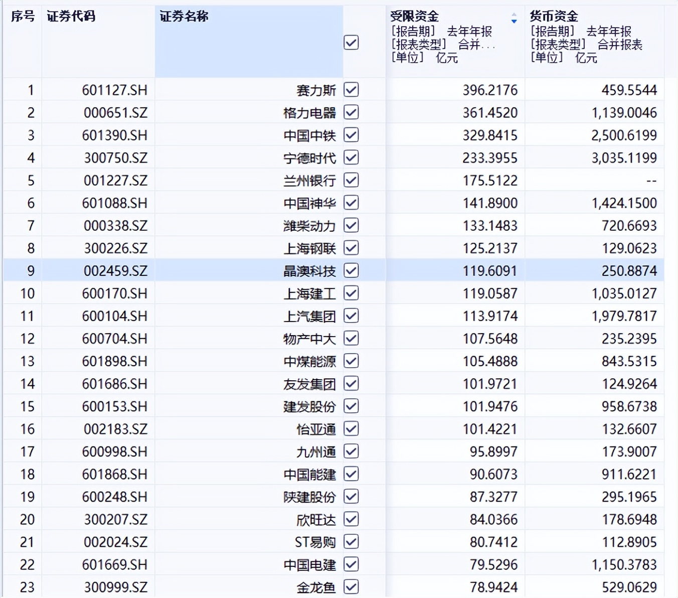Viewport: 678px width, 598px height.
Task: Select row number 20
Action: [x=27, y=519]
